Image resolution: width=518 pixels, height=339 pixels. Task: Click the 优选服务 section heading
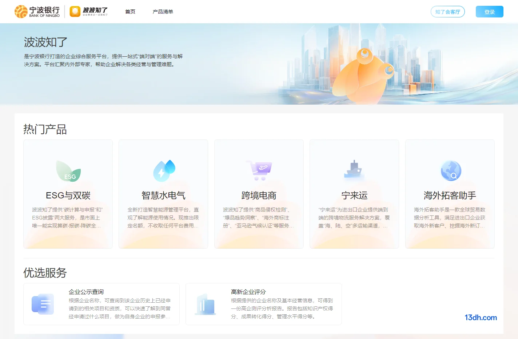tap(45, 273)
